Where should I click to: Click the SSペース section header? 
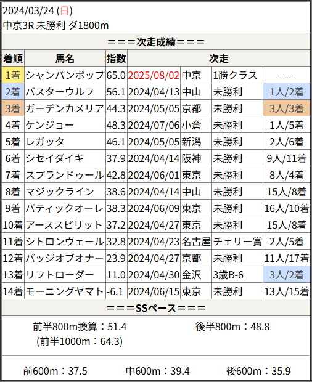[156, 308]
